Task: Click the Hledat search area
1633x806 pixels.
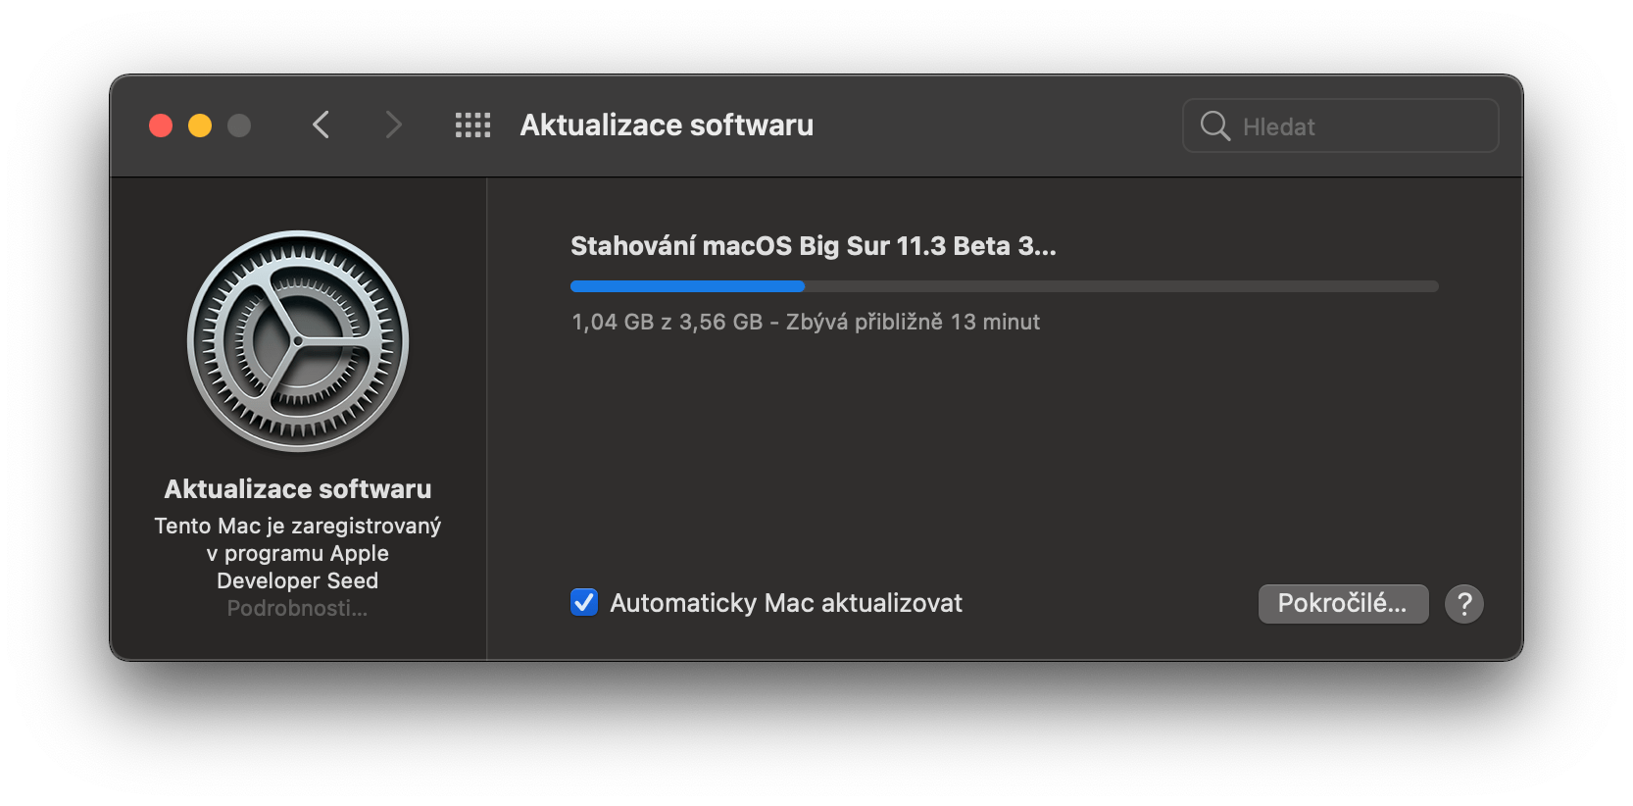Action: click(1340, 126)
